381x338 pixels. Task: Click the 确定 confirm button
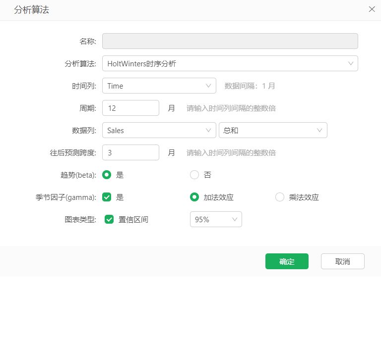click(287, 261)
